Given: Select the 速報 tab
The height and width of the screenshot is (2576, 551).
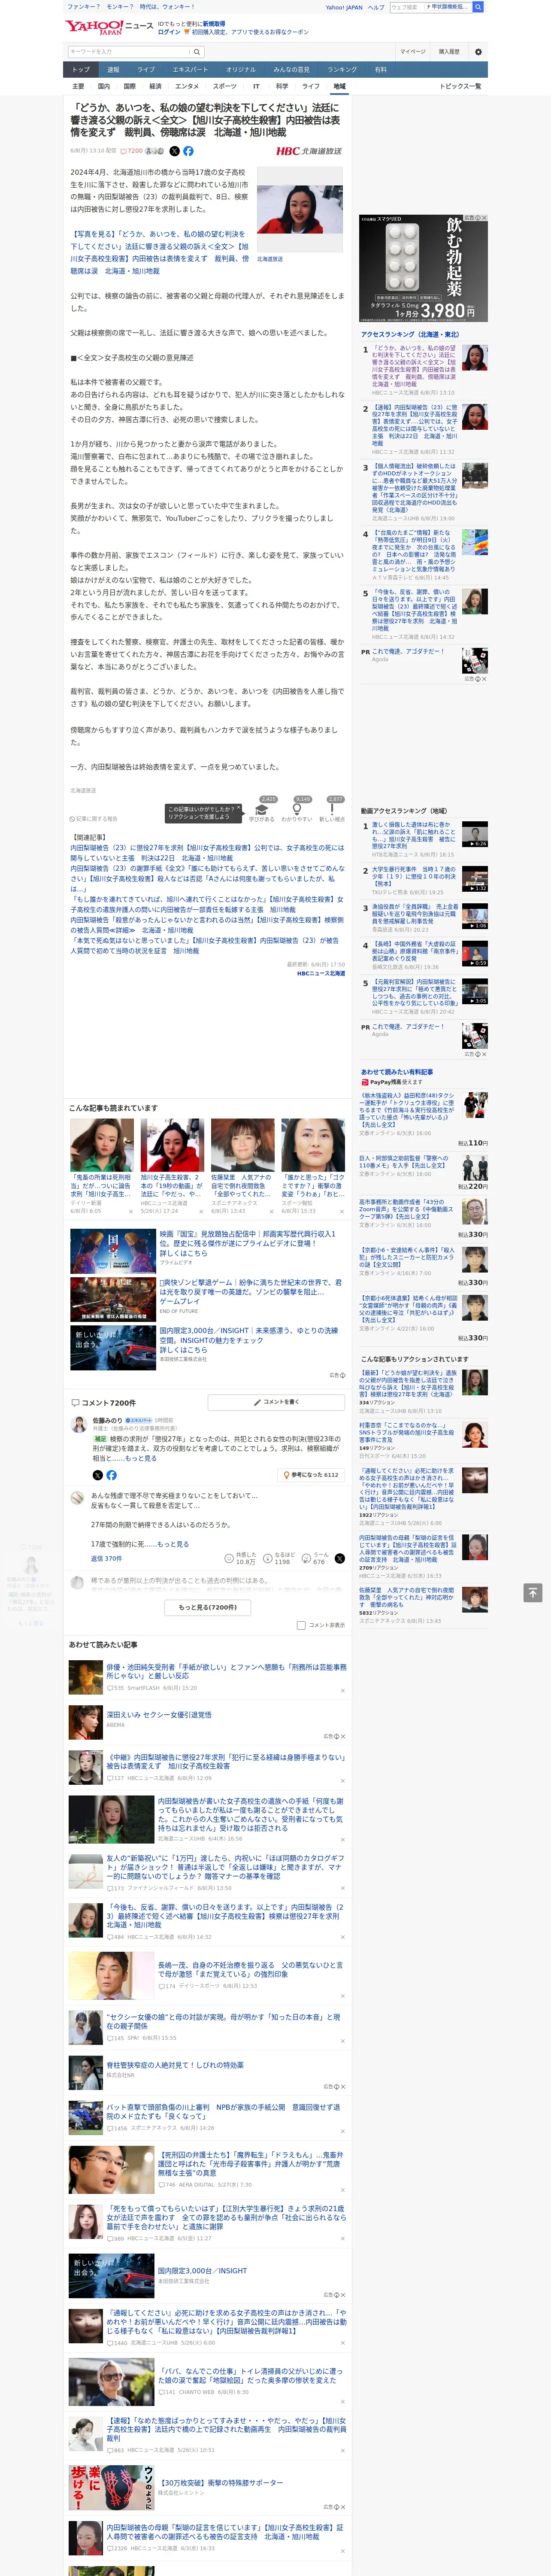Looking at the screenshot, I should click(113, 70).
